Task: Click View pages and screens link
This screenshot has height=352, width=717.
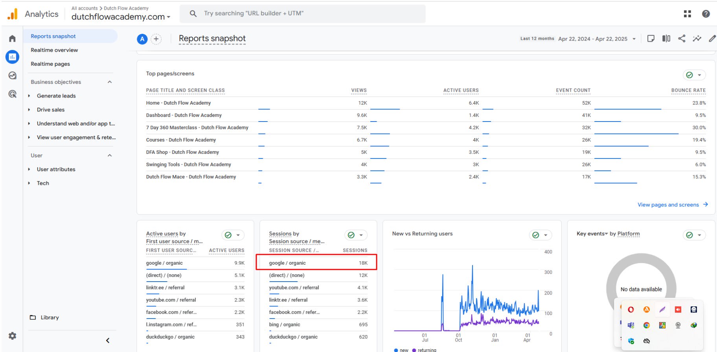Action: click(x=673, y=205)
